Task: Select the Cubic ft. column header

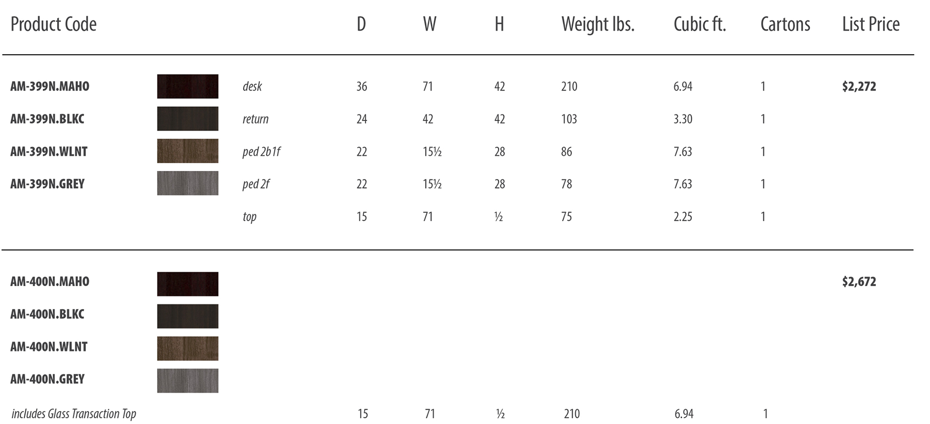Action: pos(700,24)
